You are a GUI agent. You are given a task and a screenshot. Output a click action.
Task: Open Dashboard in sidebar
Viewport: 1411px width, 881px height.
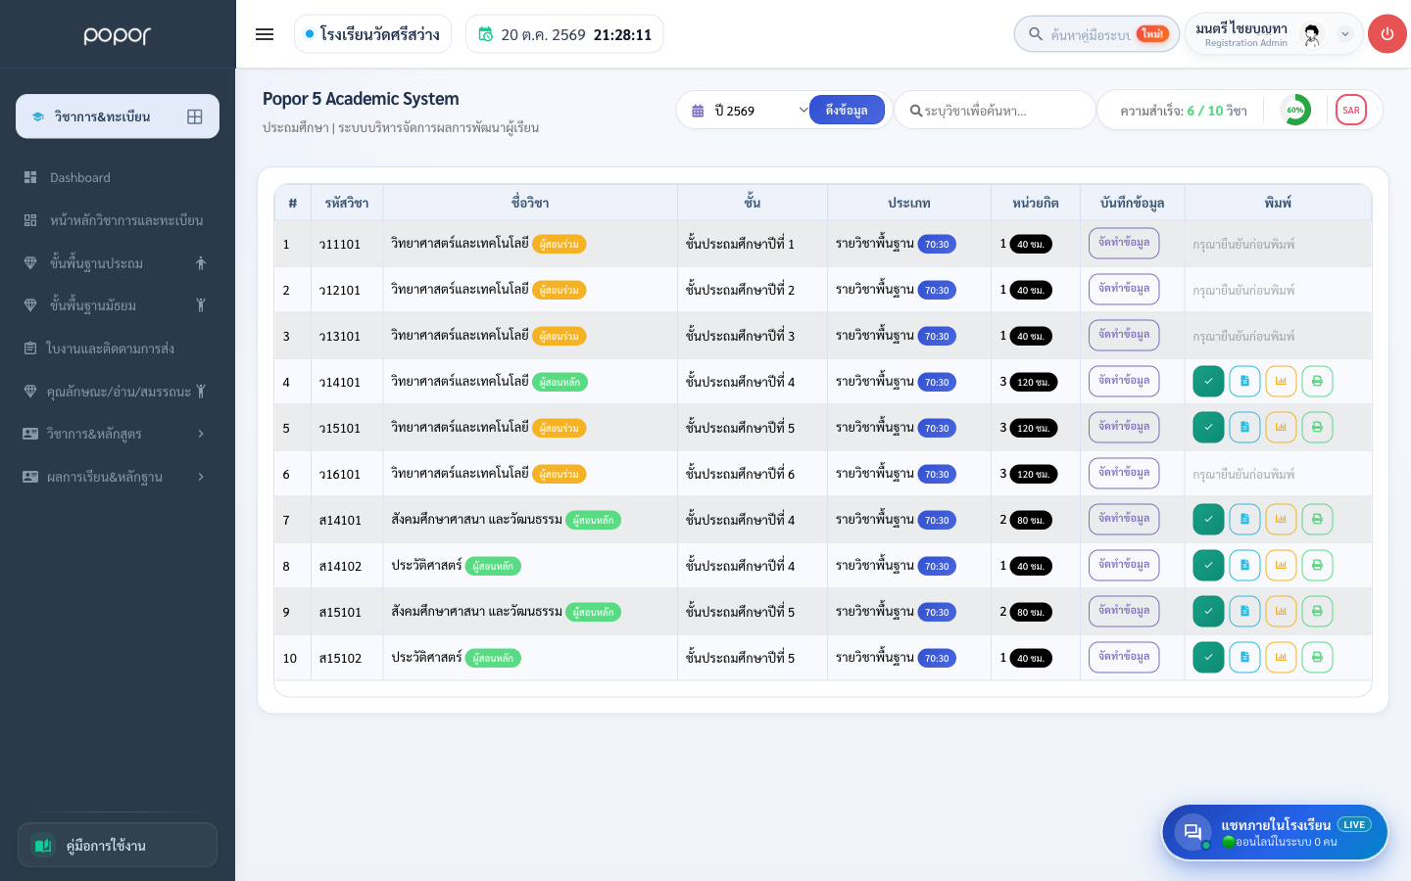(118, 177)
